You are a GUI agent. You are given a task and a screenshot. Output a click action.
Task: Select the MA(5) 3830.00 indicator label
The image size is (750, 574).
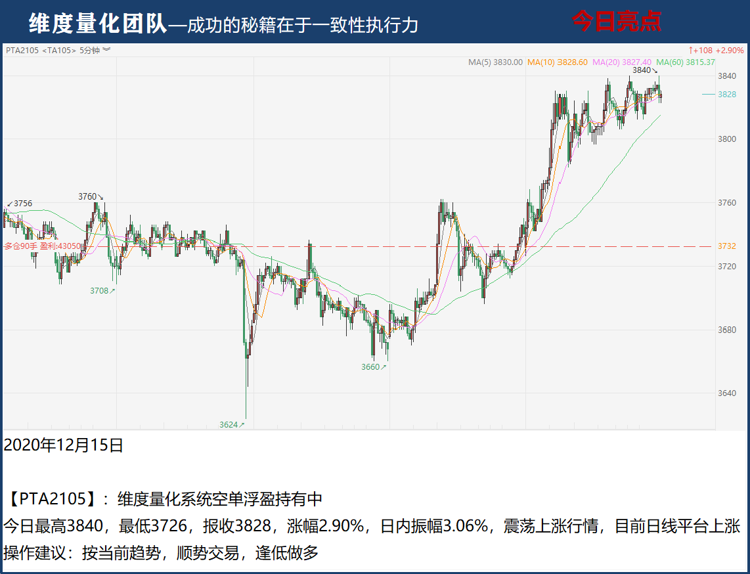pyautogui.click(x=495, y=62)
